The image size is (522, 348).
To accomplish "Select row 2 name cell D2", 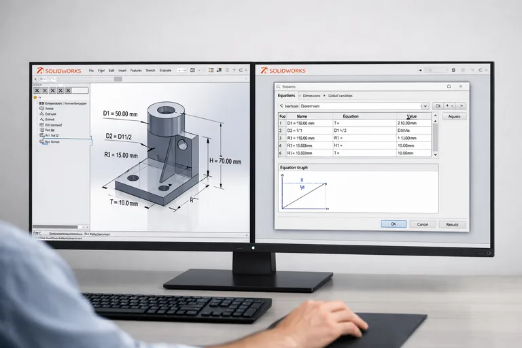I will tap(310, 130).
